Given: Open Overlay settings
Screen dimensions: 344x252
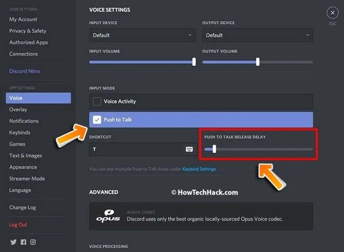Looking at the screenshot, I should tap(18, 110).
